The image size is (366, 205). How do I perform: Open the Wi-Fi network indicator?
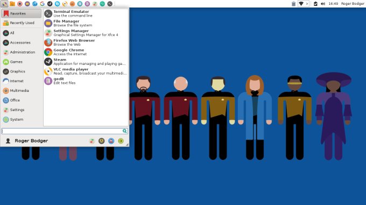301,4
